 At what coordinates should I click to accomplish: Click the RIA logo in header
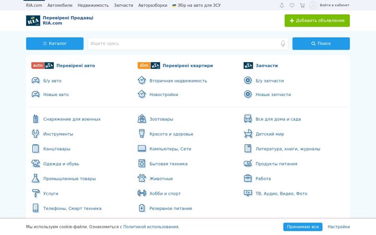coord(33,20)
